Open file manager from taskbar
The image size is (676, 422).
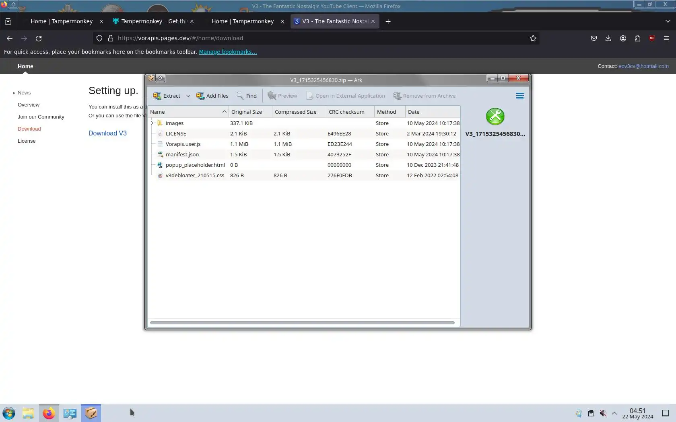[28, 413]
